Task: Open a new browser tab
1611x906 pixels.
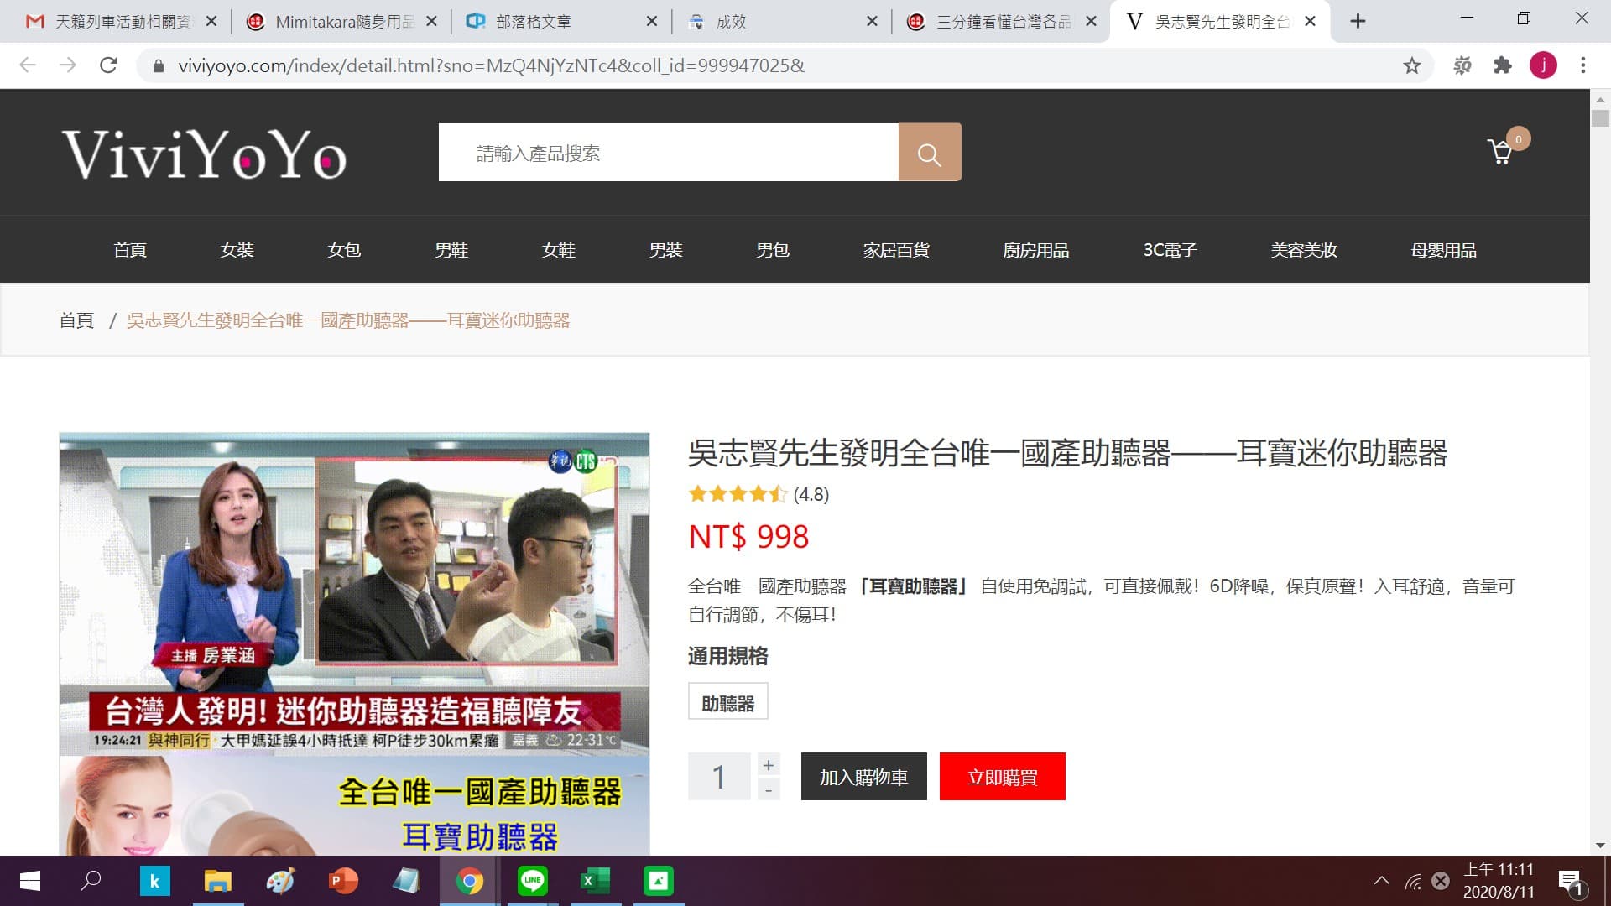Action: click(1358, 22)
